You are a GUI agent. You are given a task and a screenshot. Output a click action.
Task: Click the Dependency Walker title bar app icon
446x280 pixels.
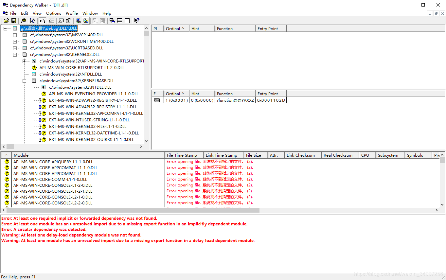point(6,5)
